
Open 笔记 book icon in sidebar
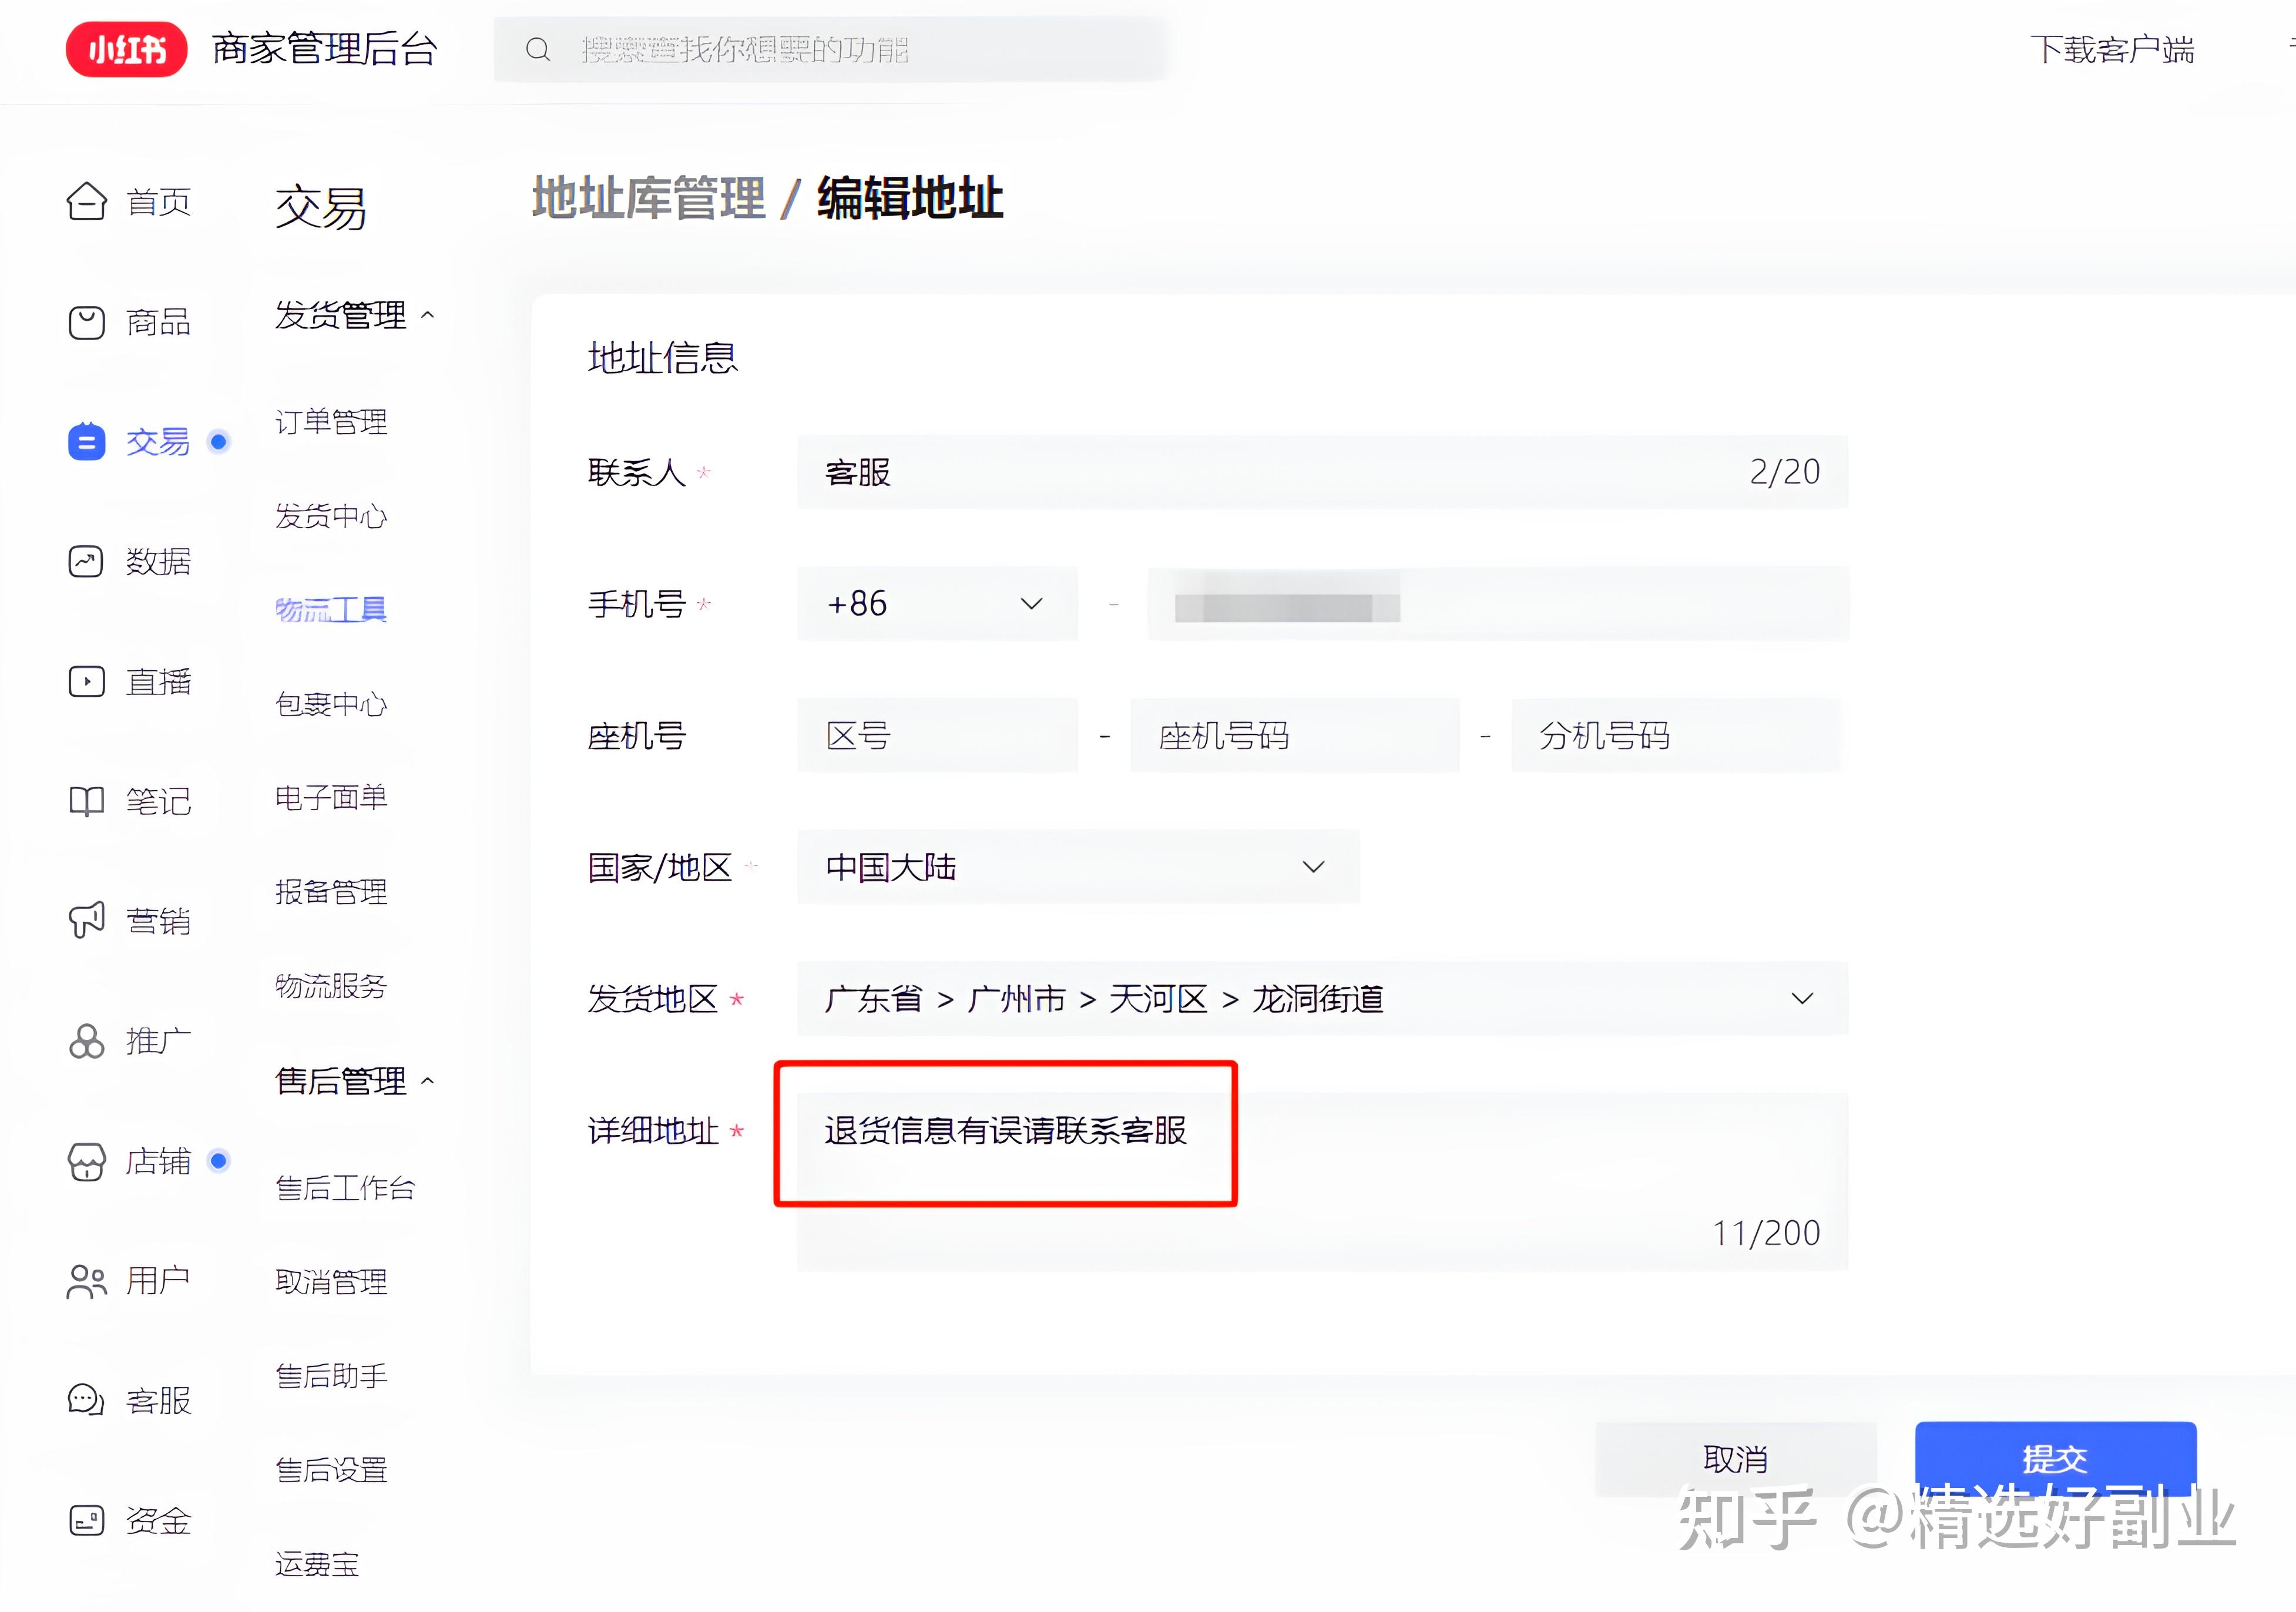click(x=87, y=801)
